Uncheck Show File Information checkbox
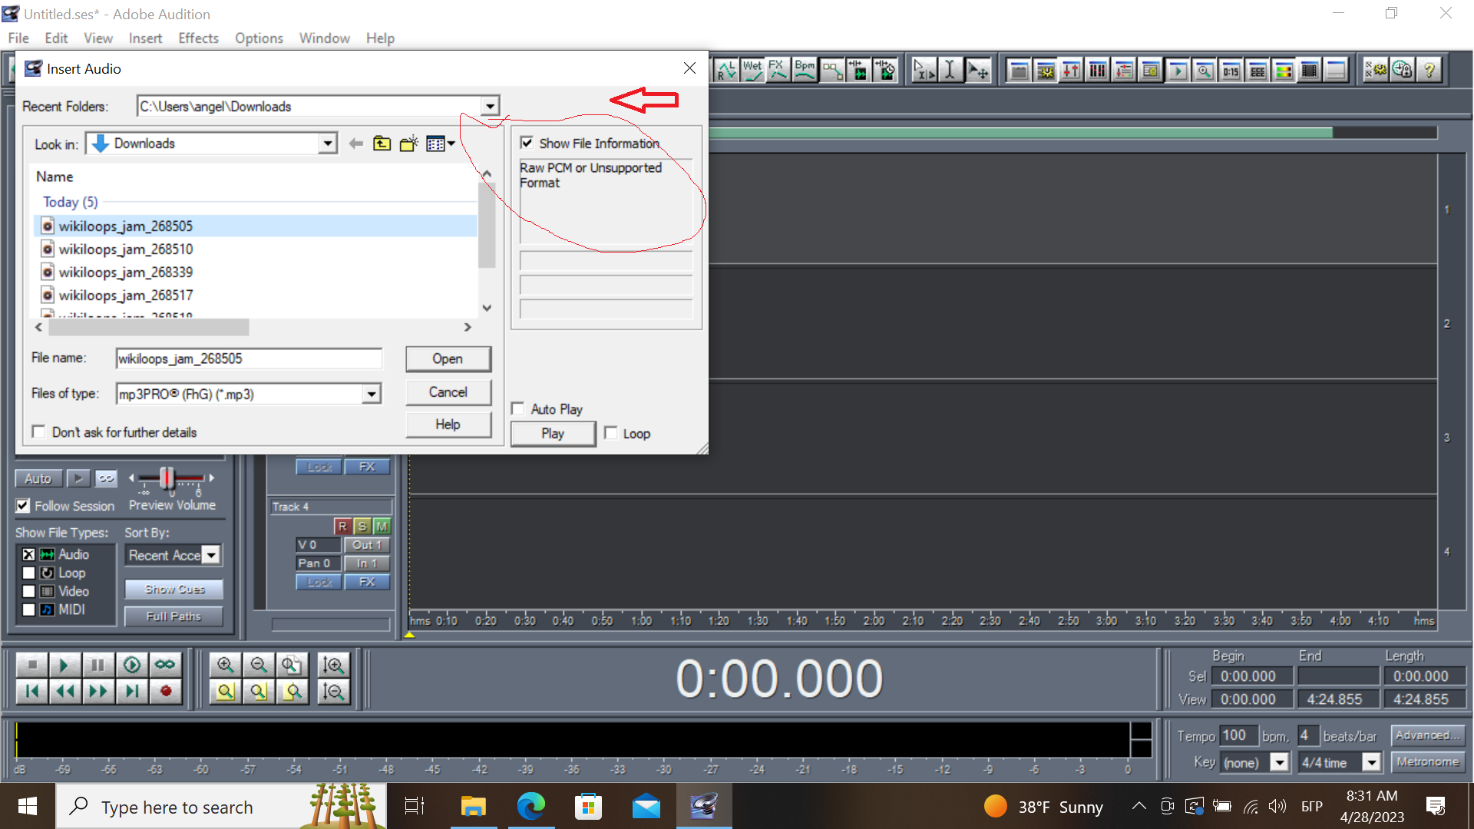 (527, 143)
